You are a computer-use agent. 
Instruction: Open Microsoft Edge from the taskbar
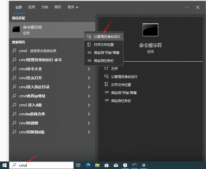(x=88, y=165)
